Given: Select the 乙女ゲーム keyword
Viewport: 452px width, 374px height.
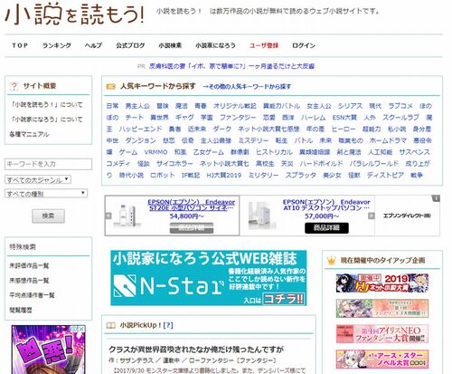Looking at the screenshot, I should pos(209,152).
